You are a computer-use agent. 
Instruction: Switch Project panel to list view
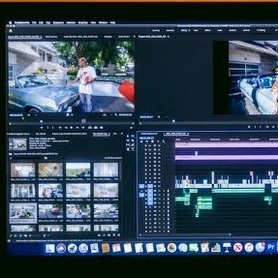point(16,236)
